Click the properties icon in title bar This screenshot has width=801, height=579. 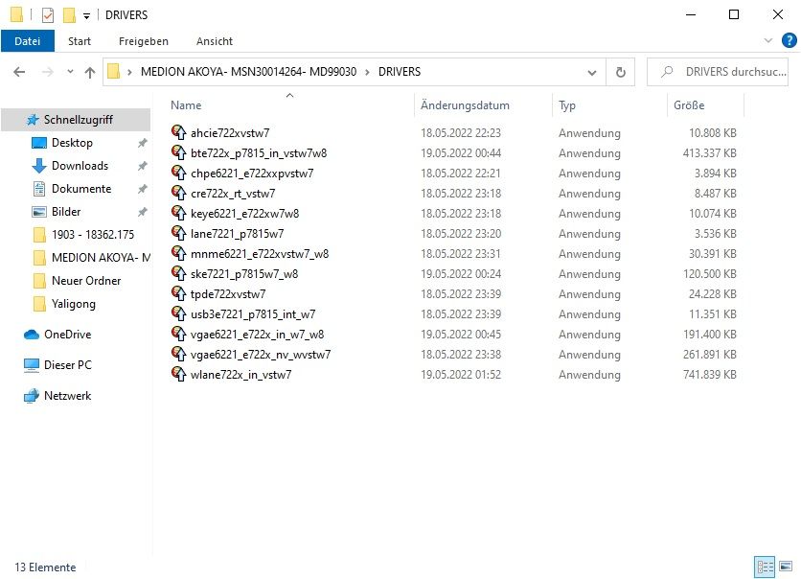coord(48,14)
